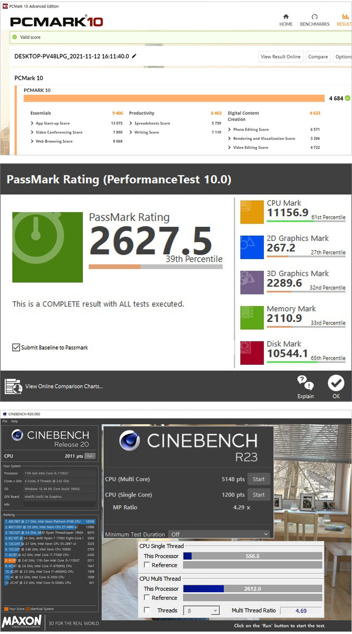Open Cinebench R20 Help menu
Image resolution: width=352 pixels, height=634 pixels.
pos(15,421)
